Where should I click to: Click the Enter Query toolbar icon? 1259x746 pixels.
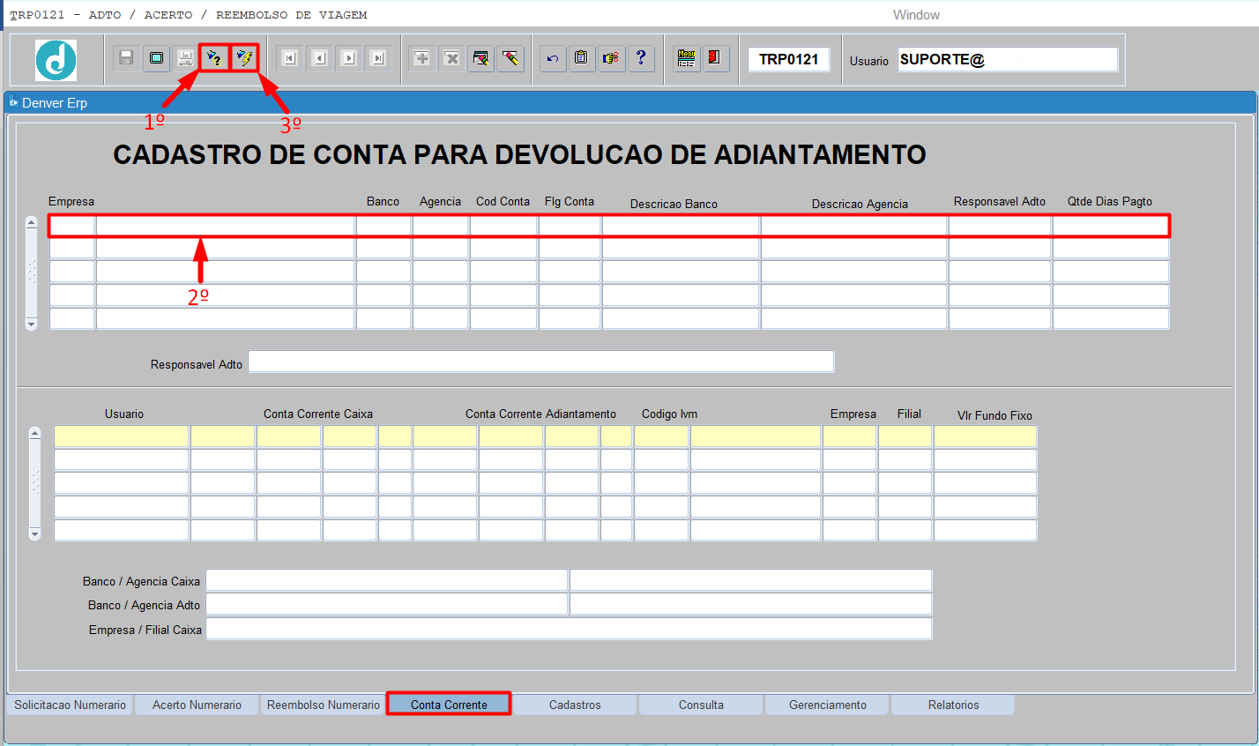[x=214, y=58]
